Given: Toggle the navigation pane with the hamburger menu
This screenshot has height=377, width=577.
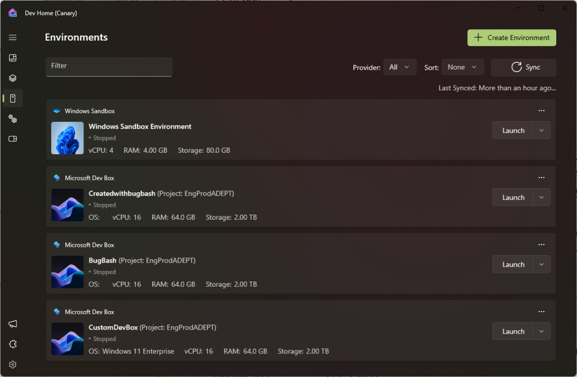Looking at the screenshot, I should (12, 37).
